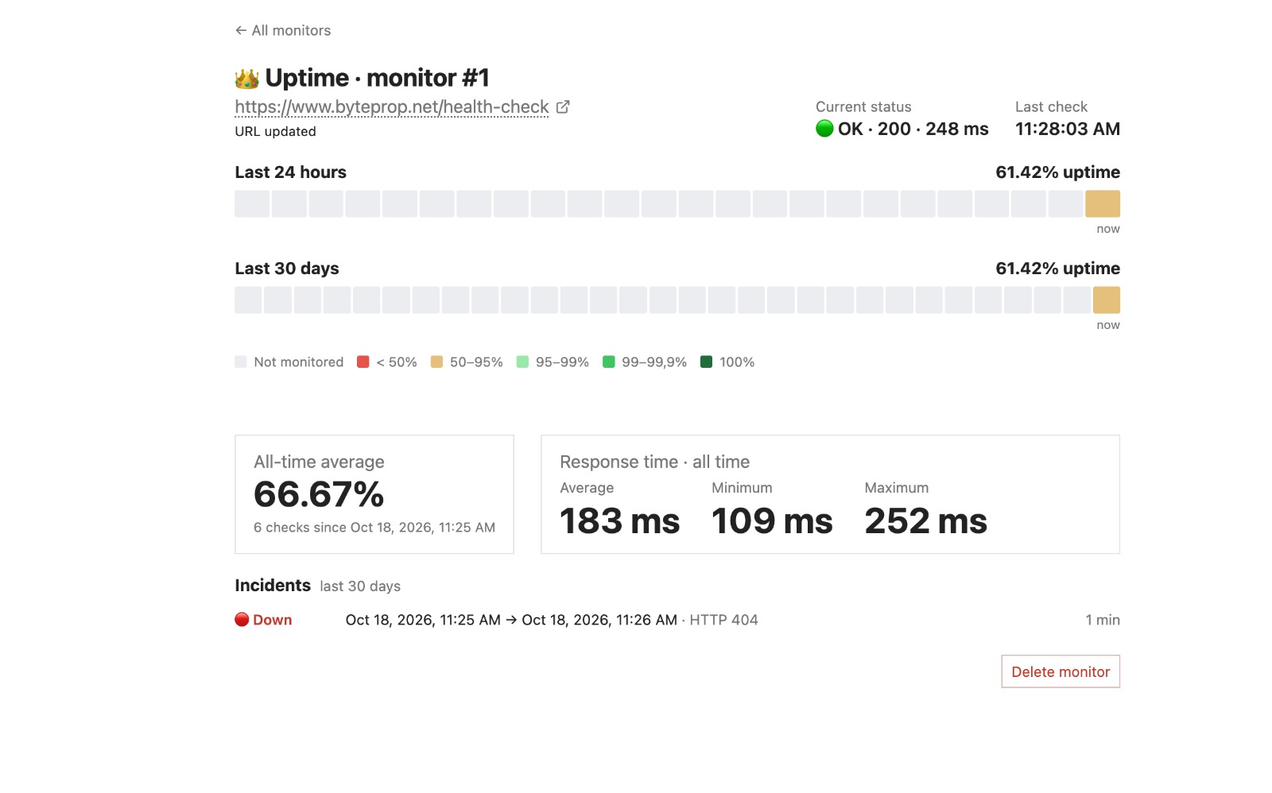Click the 'Last 30 days' heading
The height and width of the screenshot is (793, 1272).
(x=287, y=269)
